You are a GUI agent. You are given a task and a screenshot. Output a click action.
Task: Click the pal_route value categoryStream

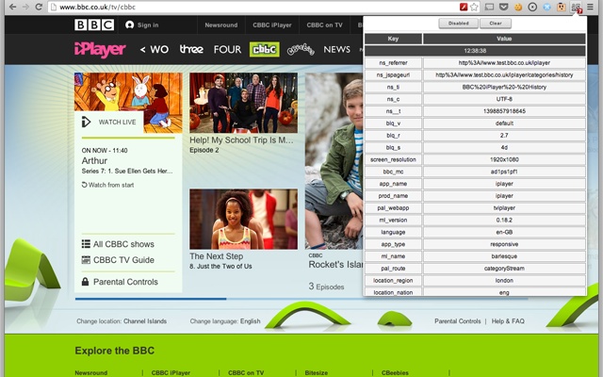(504, 269)
